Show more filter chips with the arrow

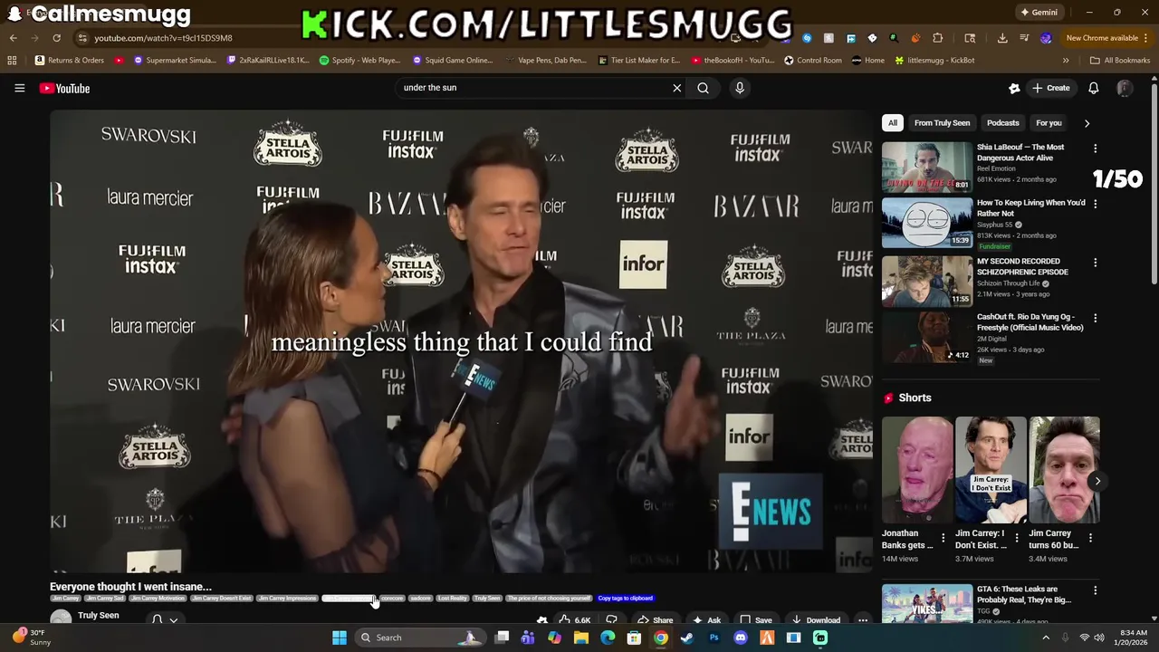coord(1087,123)
